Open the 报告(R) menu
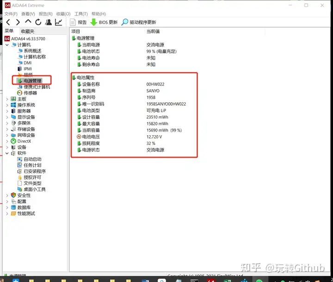 pyautogui.click(x=45, y=14)
